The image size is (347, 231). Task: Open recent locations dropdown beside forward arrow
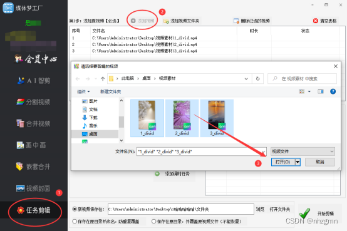tap(96, 78)
